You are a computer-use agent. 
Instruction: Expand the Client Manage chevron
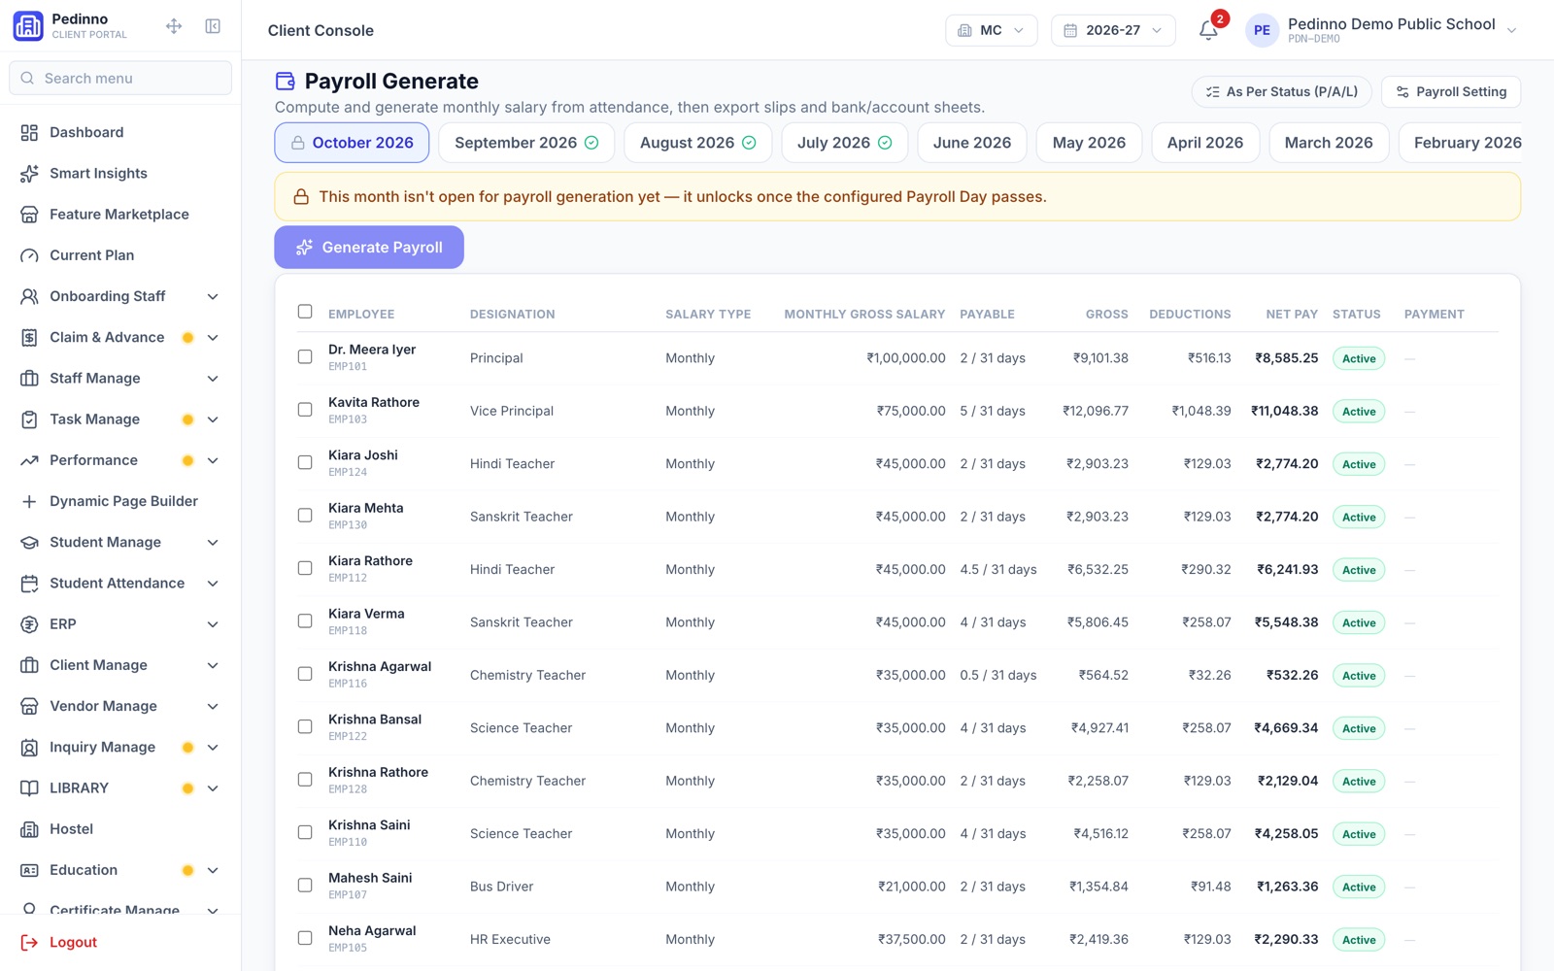(213, 665)
